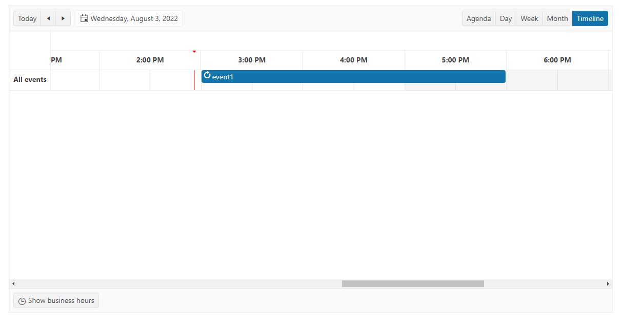The width and height of the screenshot is (623, 328).
Task: Click the red current-time marker arrow
Action: click(x=194, y=52)
